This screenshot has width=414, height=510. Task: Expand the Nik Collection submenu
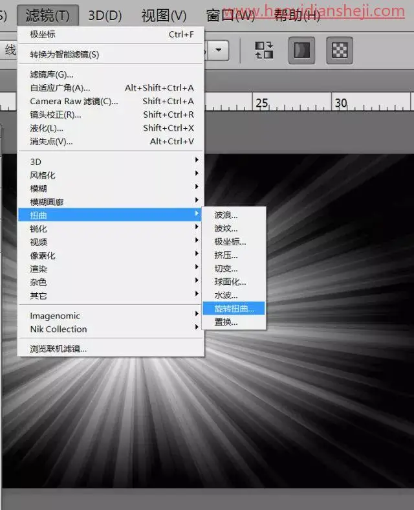pos(111,329)
